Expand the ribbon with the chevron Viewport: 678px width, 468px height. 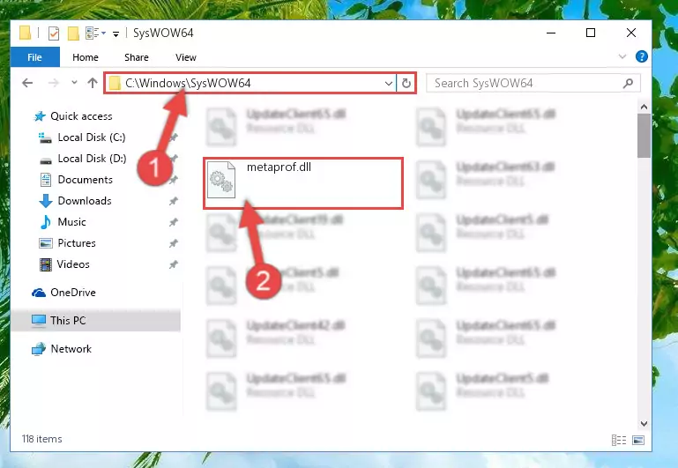622,56
